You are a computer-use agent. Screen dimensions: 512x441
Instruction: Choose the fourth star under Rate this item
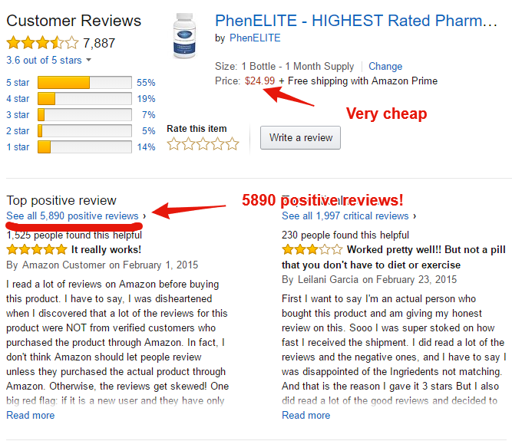click(x=217, y=143)
